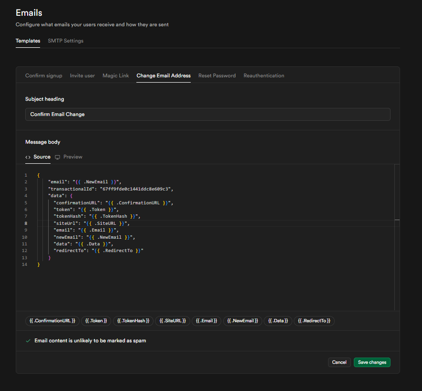The height and width of the screenshot is (391, 422).
Task: Open the Magic Link template
Action: tap(115, 75)
